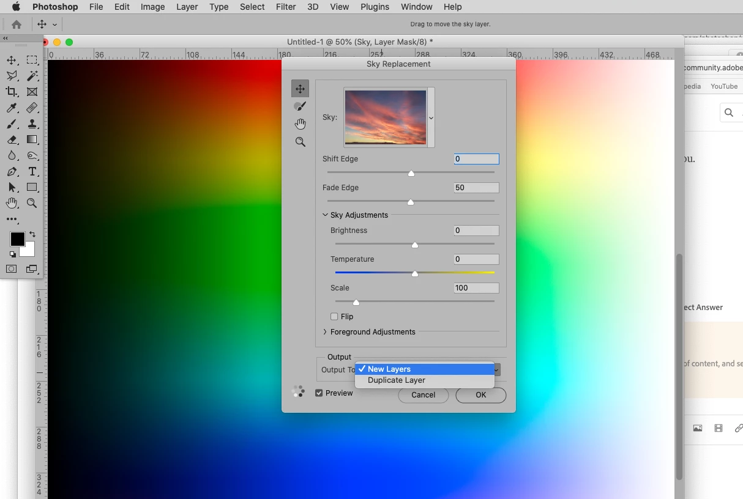Screen dimensions: 743x499
Task: Select the Rectangle shape tool
Action: [32, 187]
